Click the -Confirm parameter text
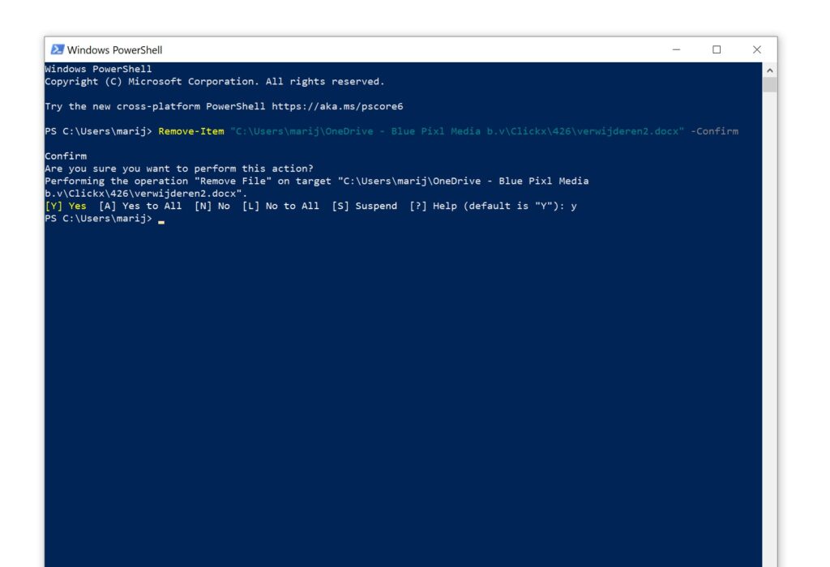The height and width of the screenshot is (567, 830). tap(714, 131)
